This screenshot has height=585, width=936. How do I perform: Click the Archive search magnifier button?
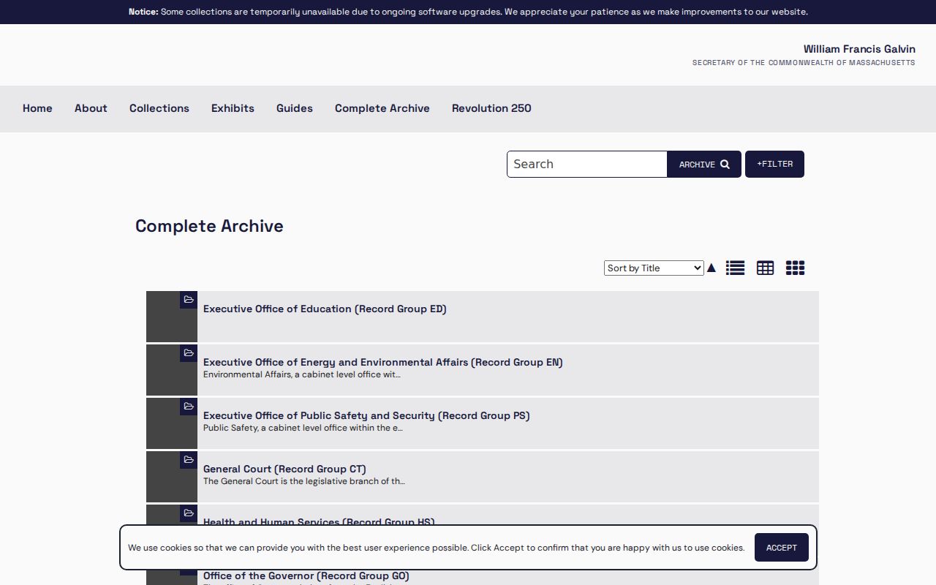coord(704,165)
